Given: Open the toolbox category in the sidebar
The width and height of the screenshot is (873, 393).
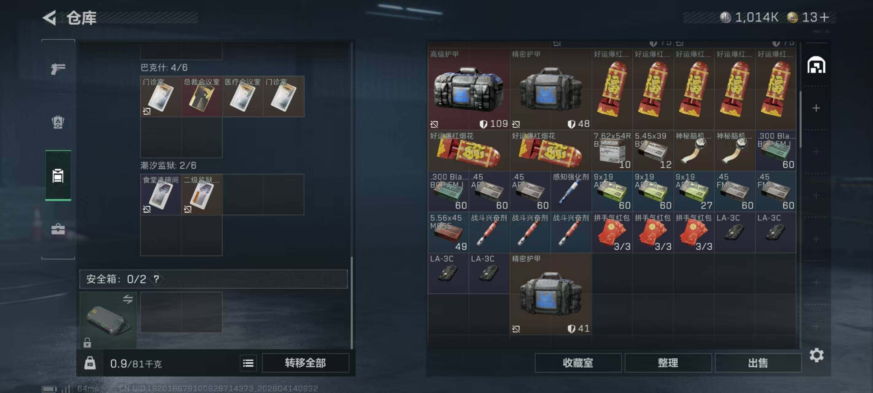Looking at the screenshot, I should tap(58, 229).
